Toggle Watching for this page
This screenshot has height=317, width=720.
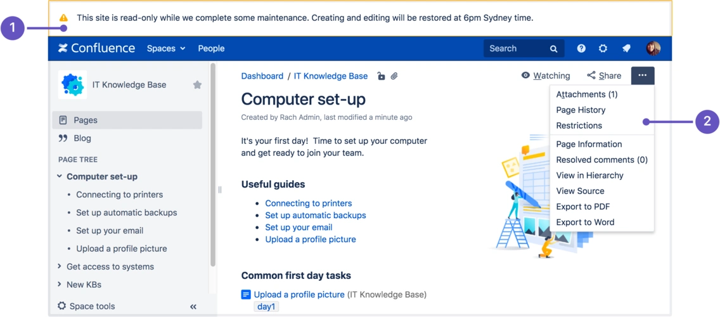click(545, 75)
